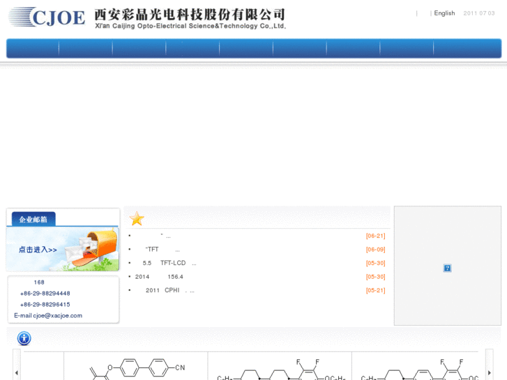Click the broken plugin placeholder icon
This screenshot has width=507, height=380.
[447, 268]
